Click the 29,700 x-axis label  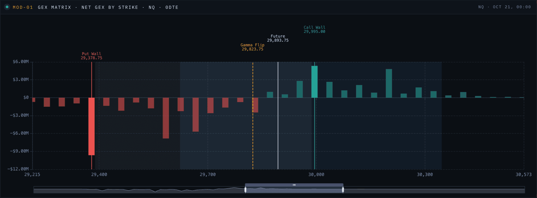(208, 175)
